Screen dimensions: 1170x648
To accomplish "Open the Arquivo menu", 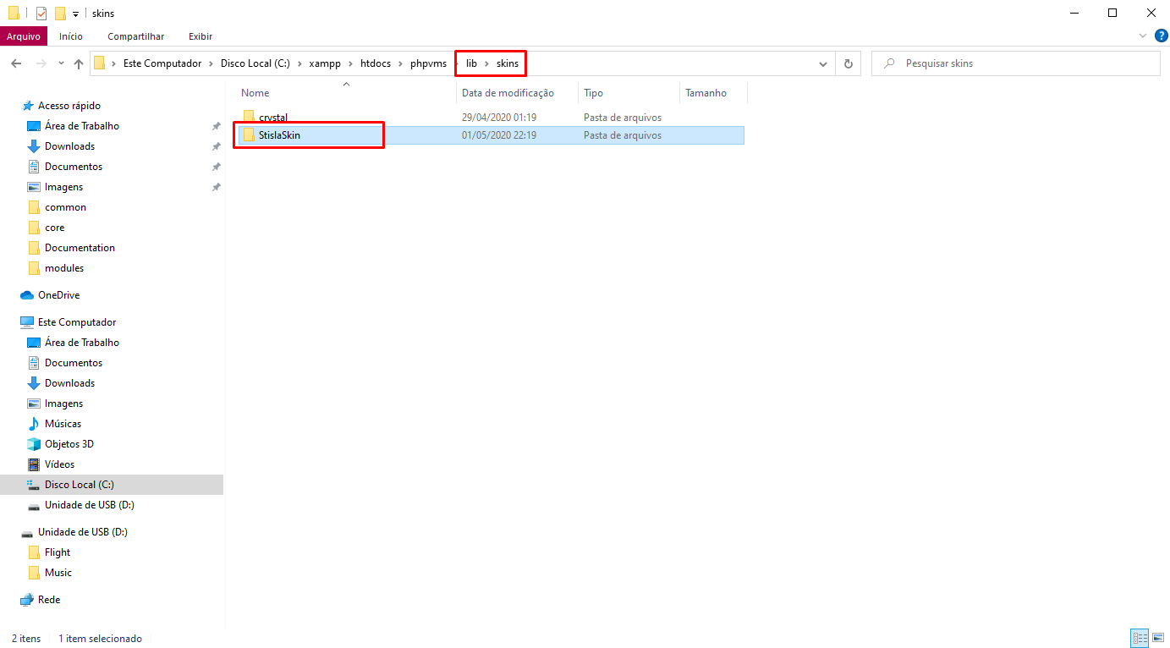I will 24,36.
